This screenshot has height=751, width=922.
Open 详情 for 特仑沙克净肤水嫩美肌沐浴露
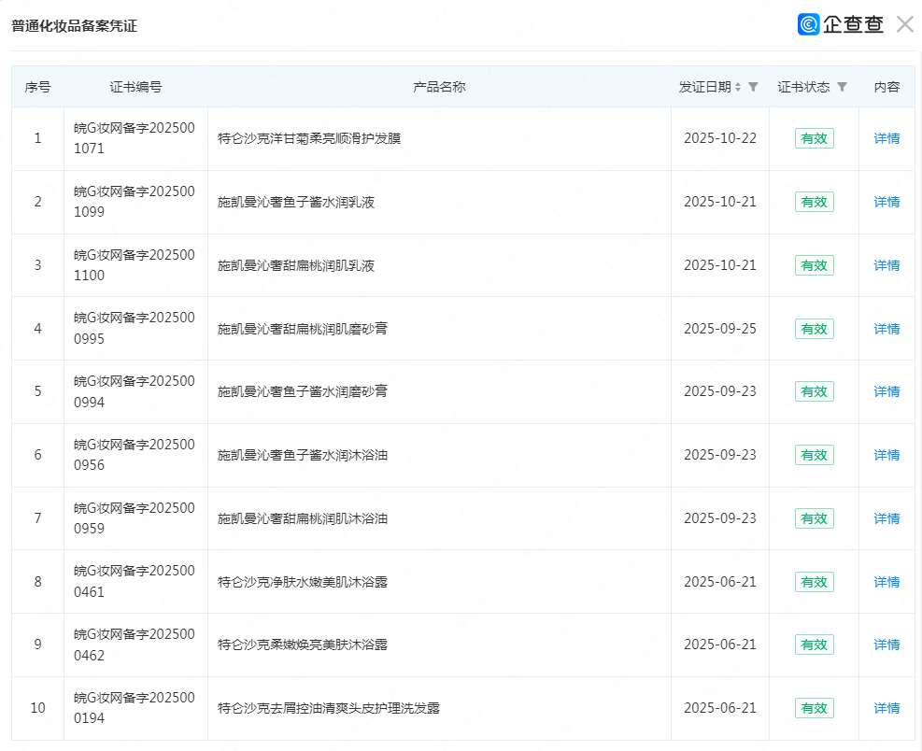pos(887,582)
